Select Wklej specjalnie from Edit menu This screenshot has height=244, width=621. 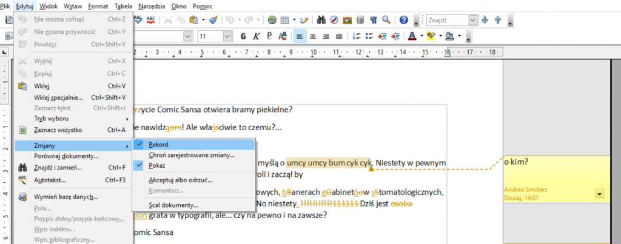58,97
